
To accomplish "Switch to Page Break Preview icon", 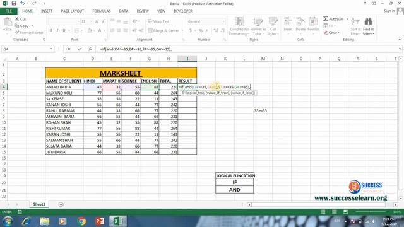I will click(345, 212).
